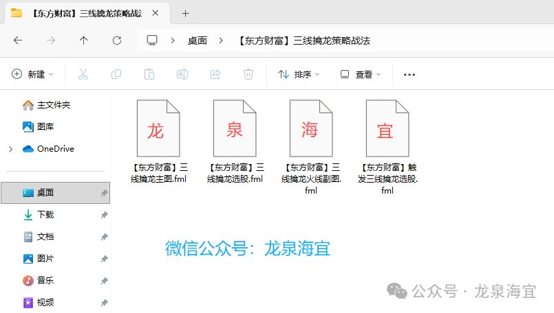Click the Cut scissors icon
This screenshot has height=313, width=554.
coord(83,74)
